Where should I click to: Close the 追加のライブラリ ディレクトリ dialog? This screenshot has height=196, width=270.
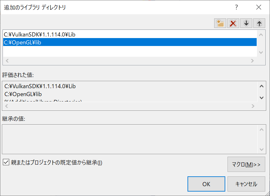pos(259,7)
